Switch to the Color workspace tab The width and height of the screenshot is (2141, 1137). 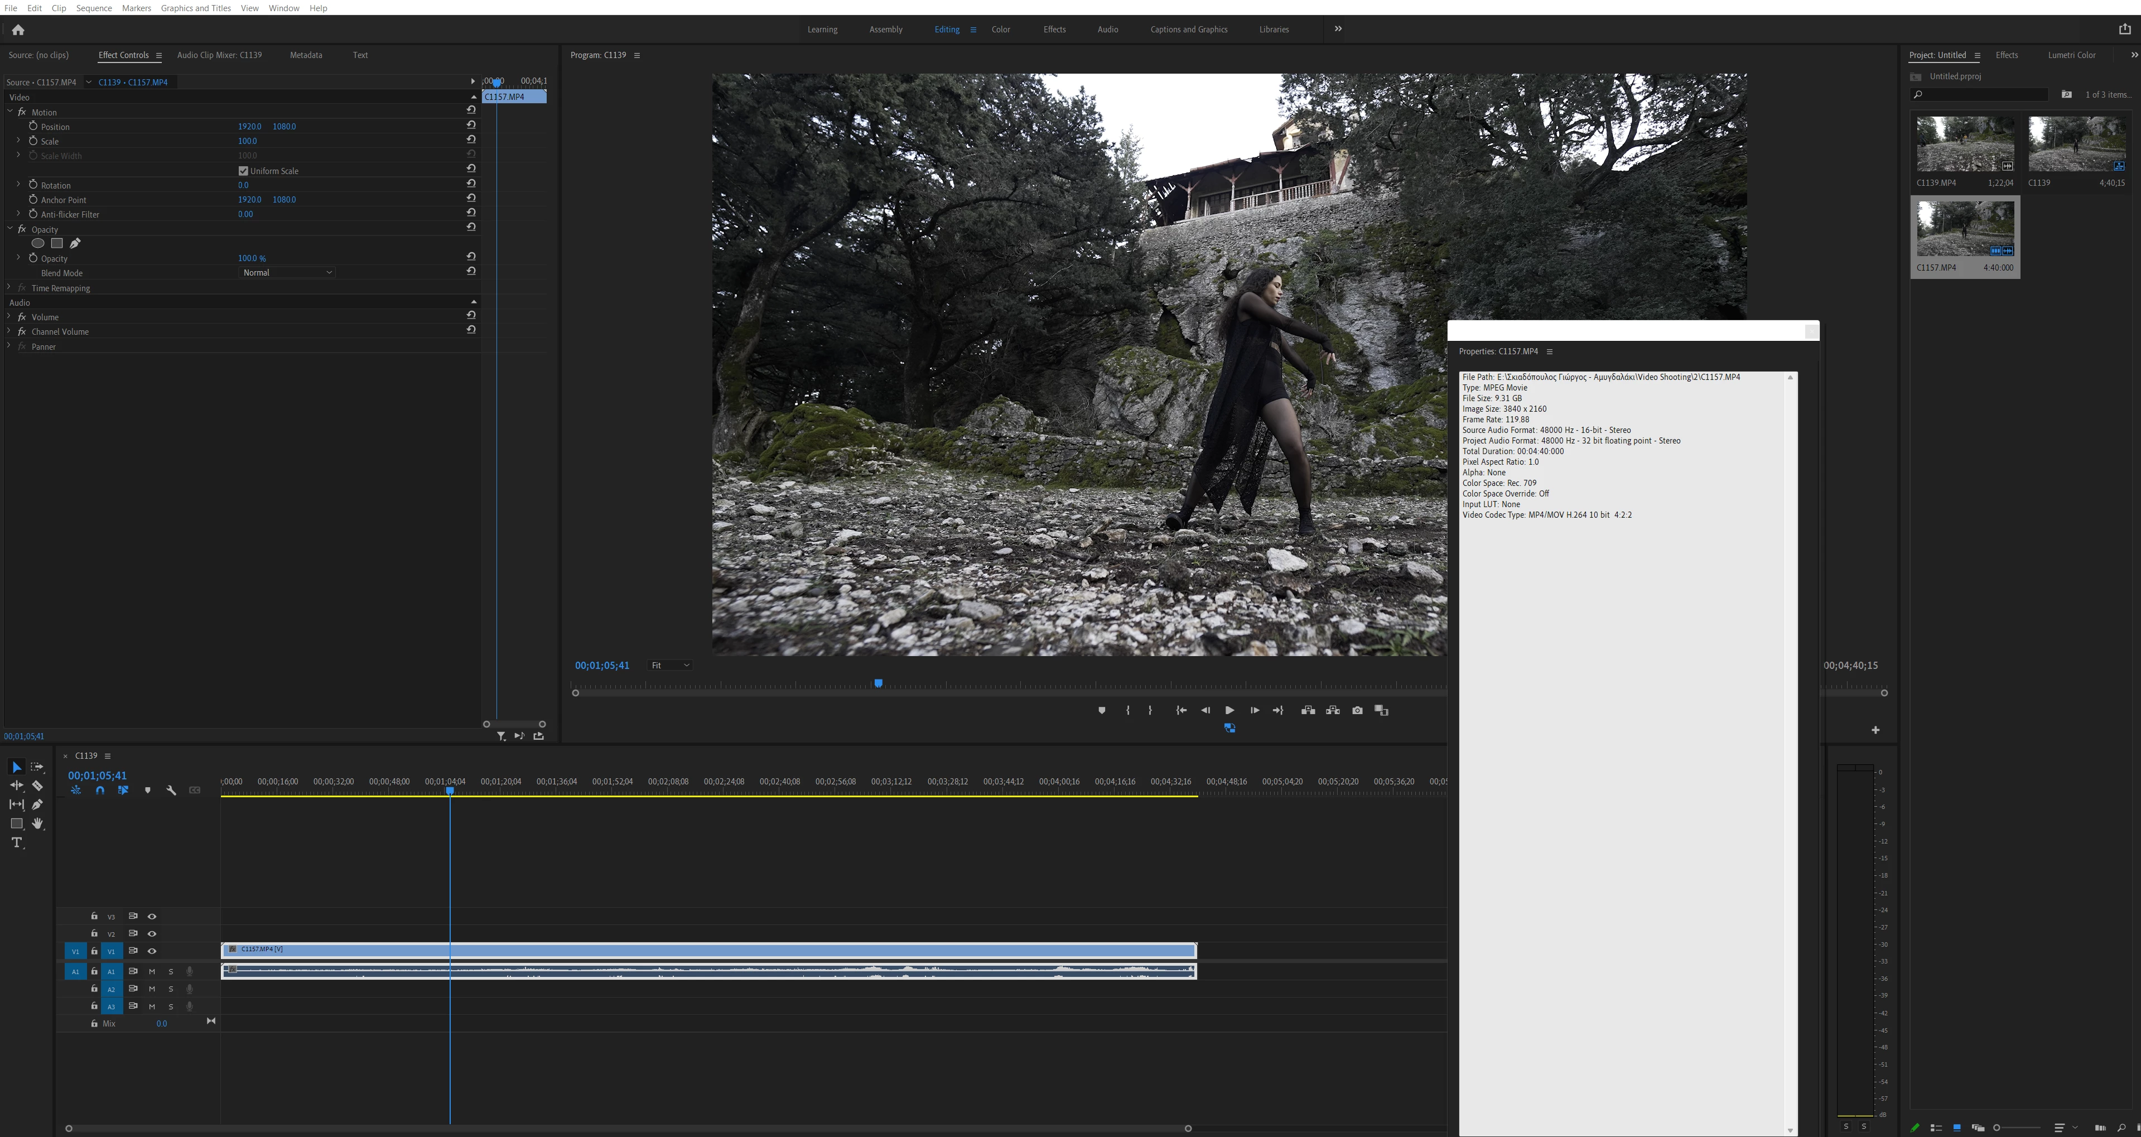1000,30
